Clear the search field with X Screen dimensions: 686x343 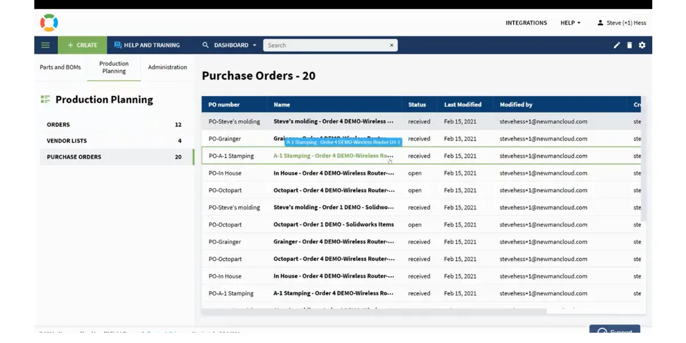coord(392,45)
